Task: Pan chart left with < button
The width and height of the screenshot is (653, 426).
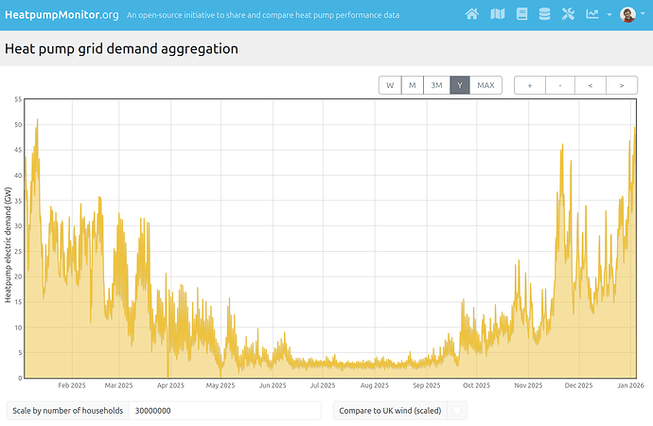Action: [591, 85]
